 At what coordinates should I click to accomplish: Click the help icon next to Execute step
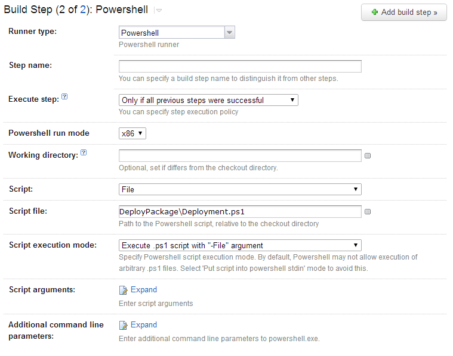[x=64, y=96]
